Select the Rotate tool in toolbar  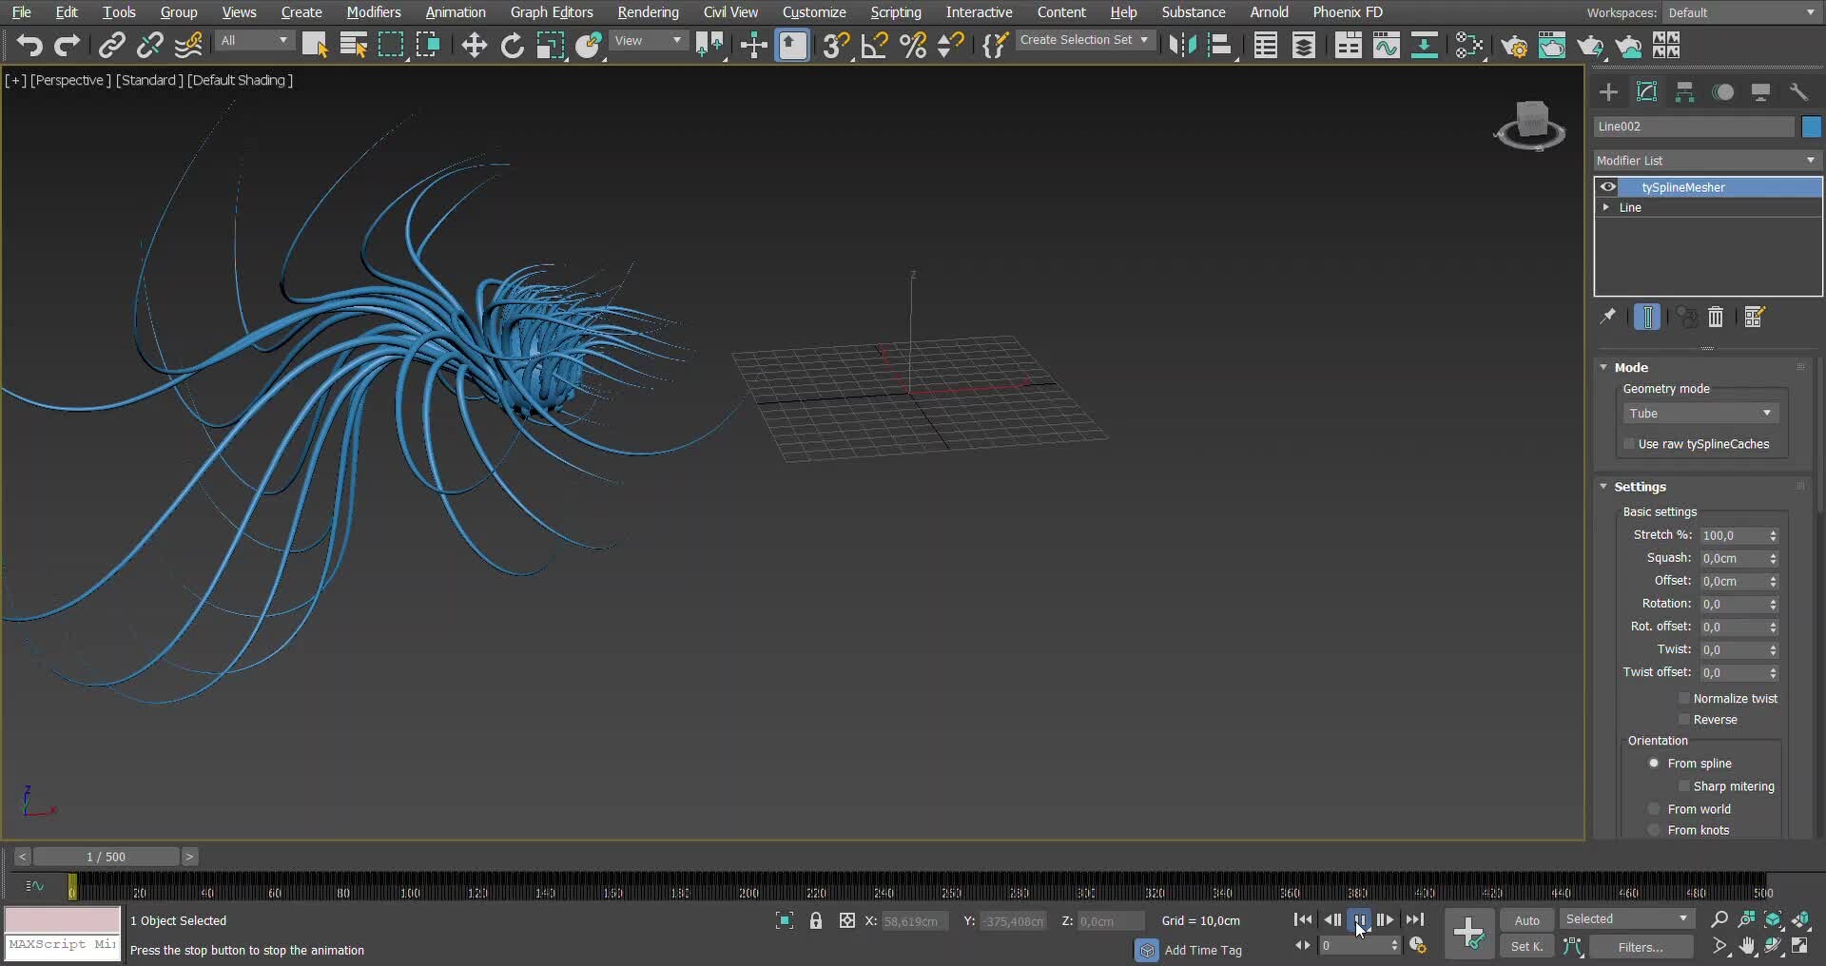click(512, 46)
